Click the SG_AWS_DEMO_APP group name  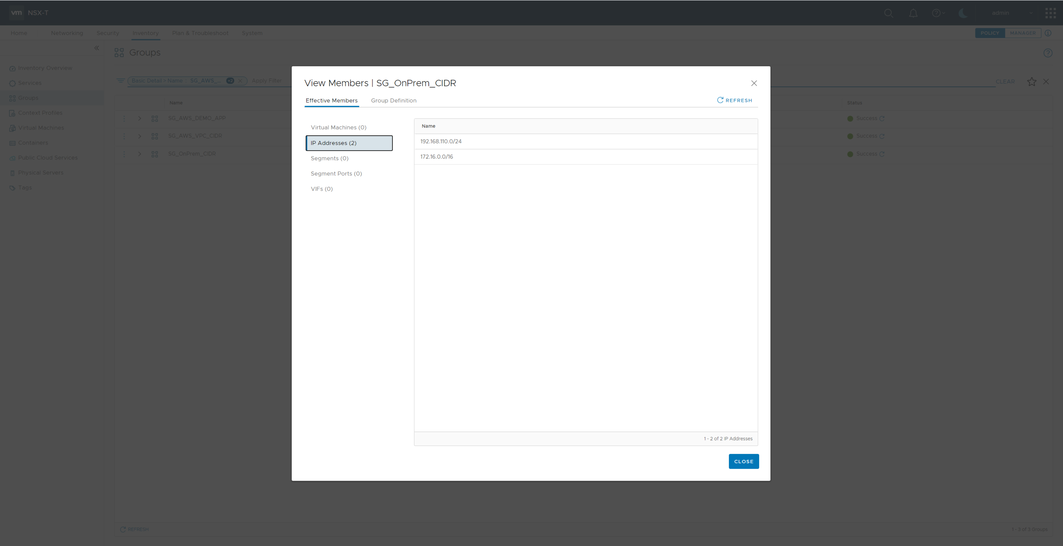(197, 118)
